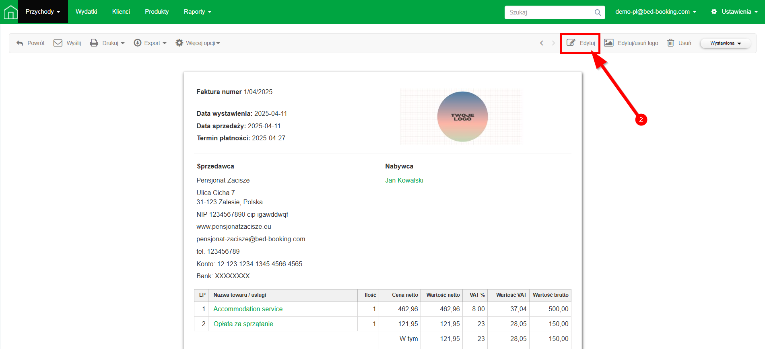The image size is (765, 349).
Task: Open the Klienci page
Action: 121,12
